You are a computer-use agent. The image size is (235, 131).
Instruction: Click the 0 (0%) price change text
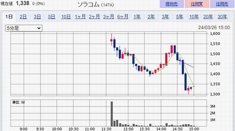pos(38,4)
